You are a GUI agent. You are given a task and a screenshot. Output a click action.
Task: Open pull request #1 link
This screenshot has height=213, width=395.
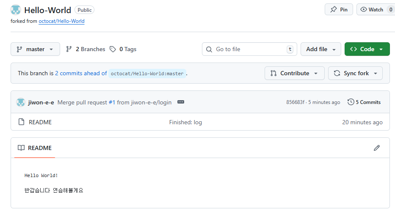[112, 102]
